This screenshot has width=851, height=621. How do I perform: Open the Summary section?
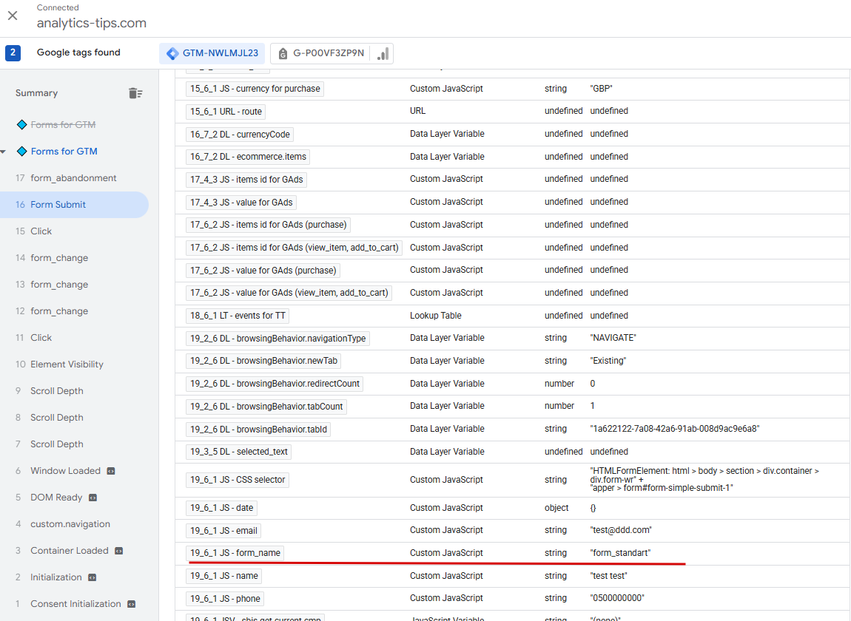36,92
